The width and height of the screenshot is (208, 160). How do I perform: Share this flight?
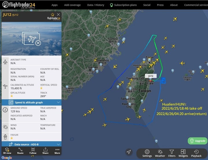point(45,151)
